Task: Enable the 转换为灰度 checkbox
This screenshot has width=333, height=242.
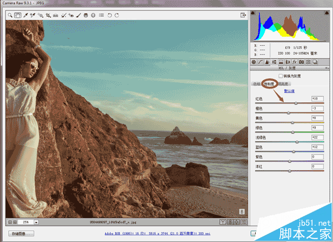Action: click(x=280, y=76)
